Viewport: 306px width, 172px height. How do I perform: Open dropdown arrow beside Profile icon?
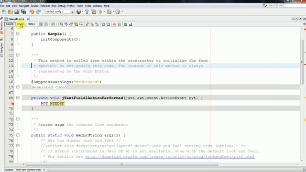(x=122, y=11)
